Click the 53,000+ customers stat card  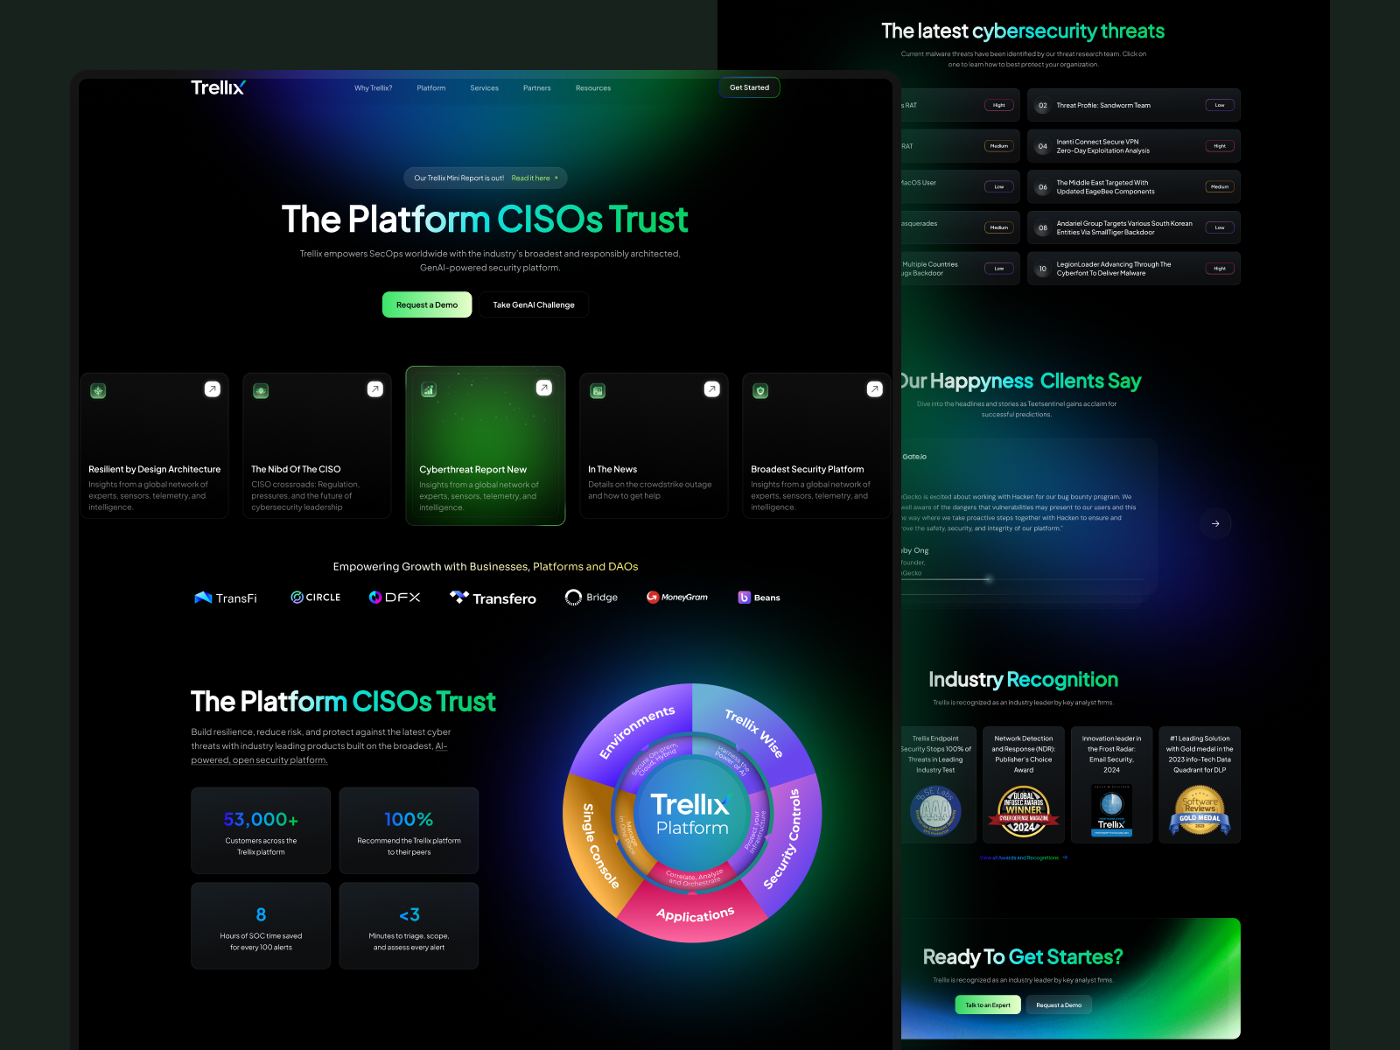tap(261, 830)
